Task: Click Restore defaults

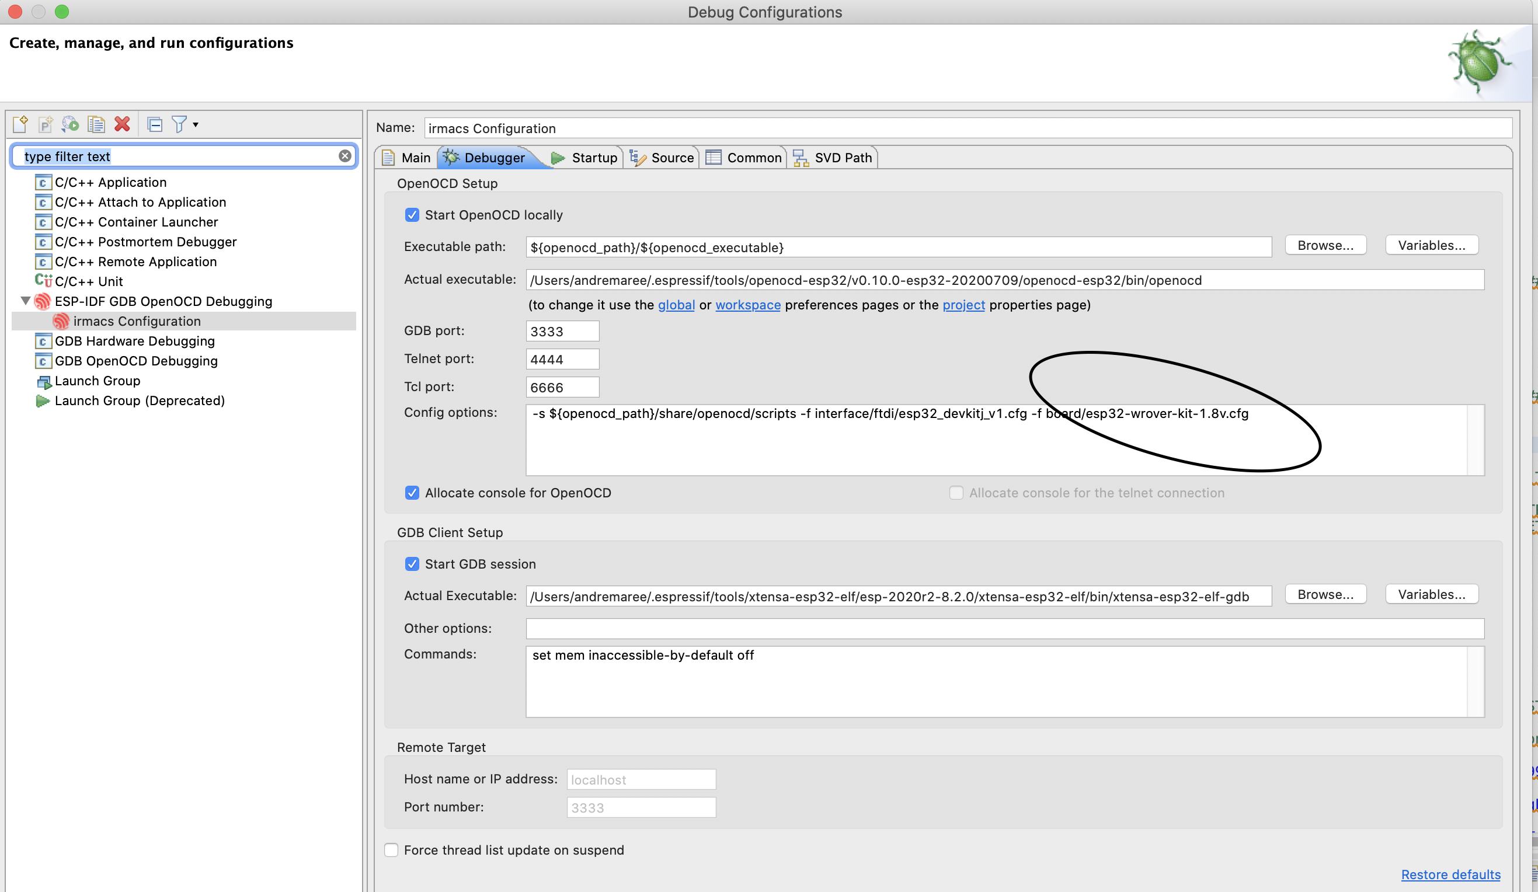Action: tap(1451, 874)
